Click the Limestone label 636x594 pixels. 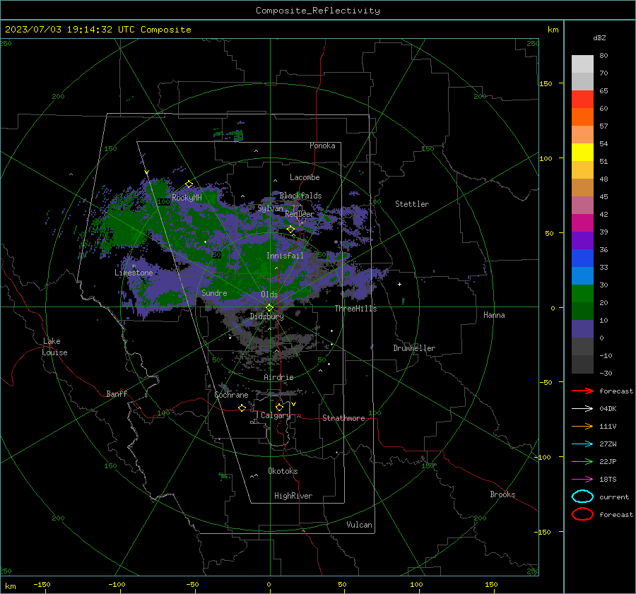click(134, 273)
